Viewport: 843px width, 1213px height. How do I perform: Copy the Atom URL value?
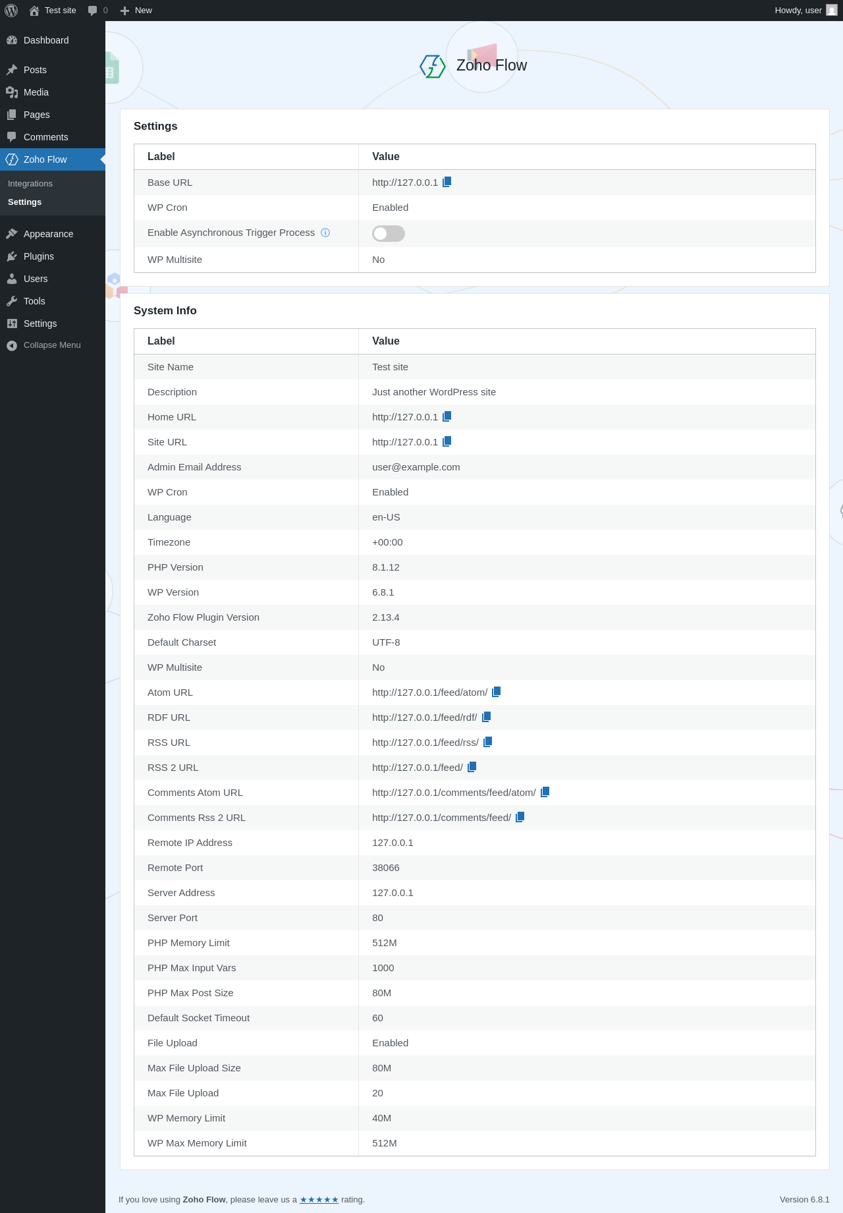(497, 692)
